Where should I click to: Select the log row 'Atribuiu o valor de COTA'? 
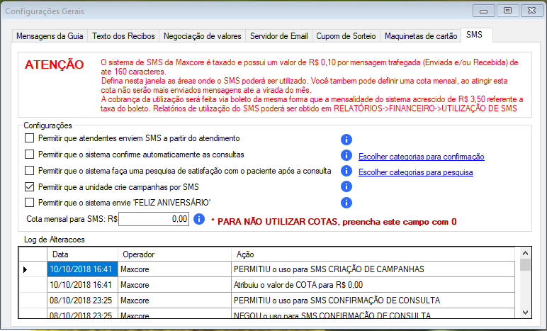coord(283,285)
